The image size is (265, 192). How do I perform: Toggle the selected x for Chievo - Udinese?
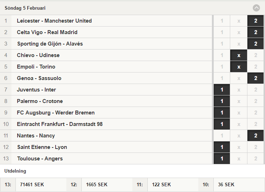(238, 55)
